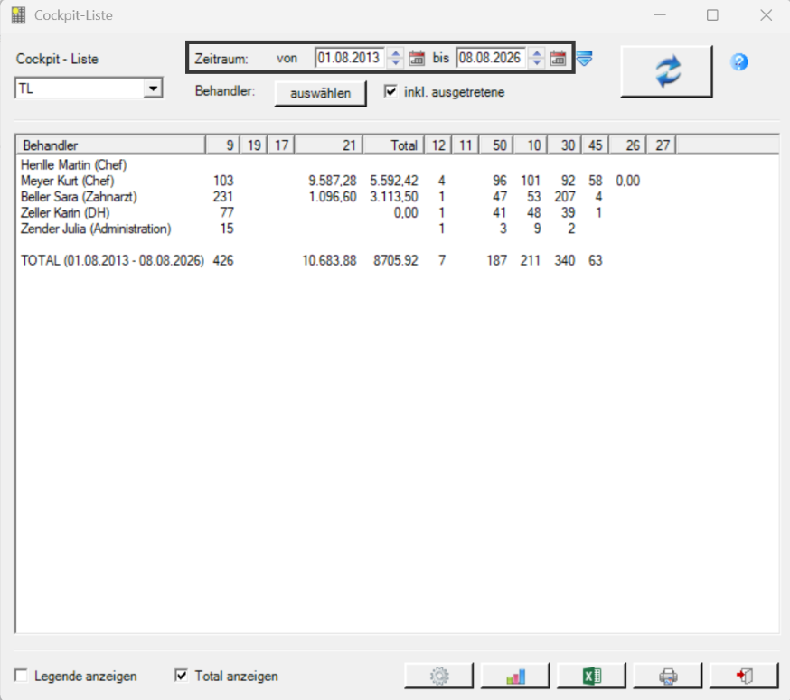Decrease the 'bis' date with down arrow
This screenshot has width=790, height=700.
coord(537,62)
